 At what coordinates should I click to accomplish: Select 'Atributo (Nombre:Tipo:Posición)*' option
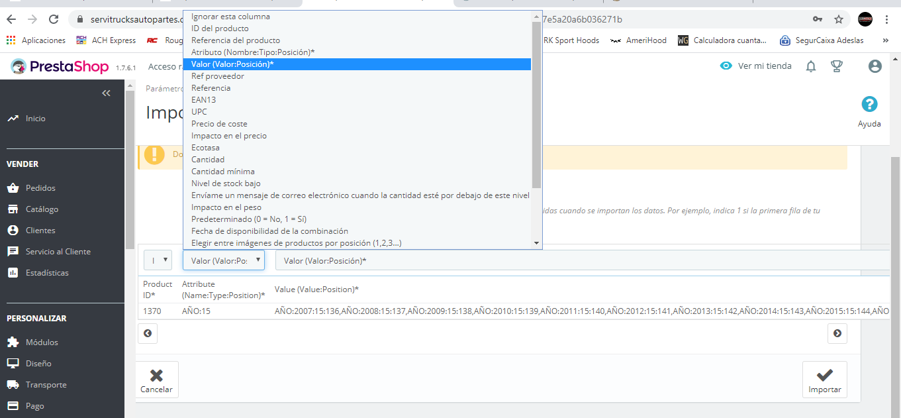(x=357, y=52)
